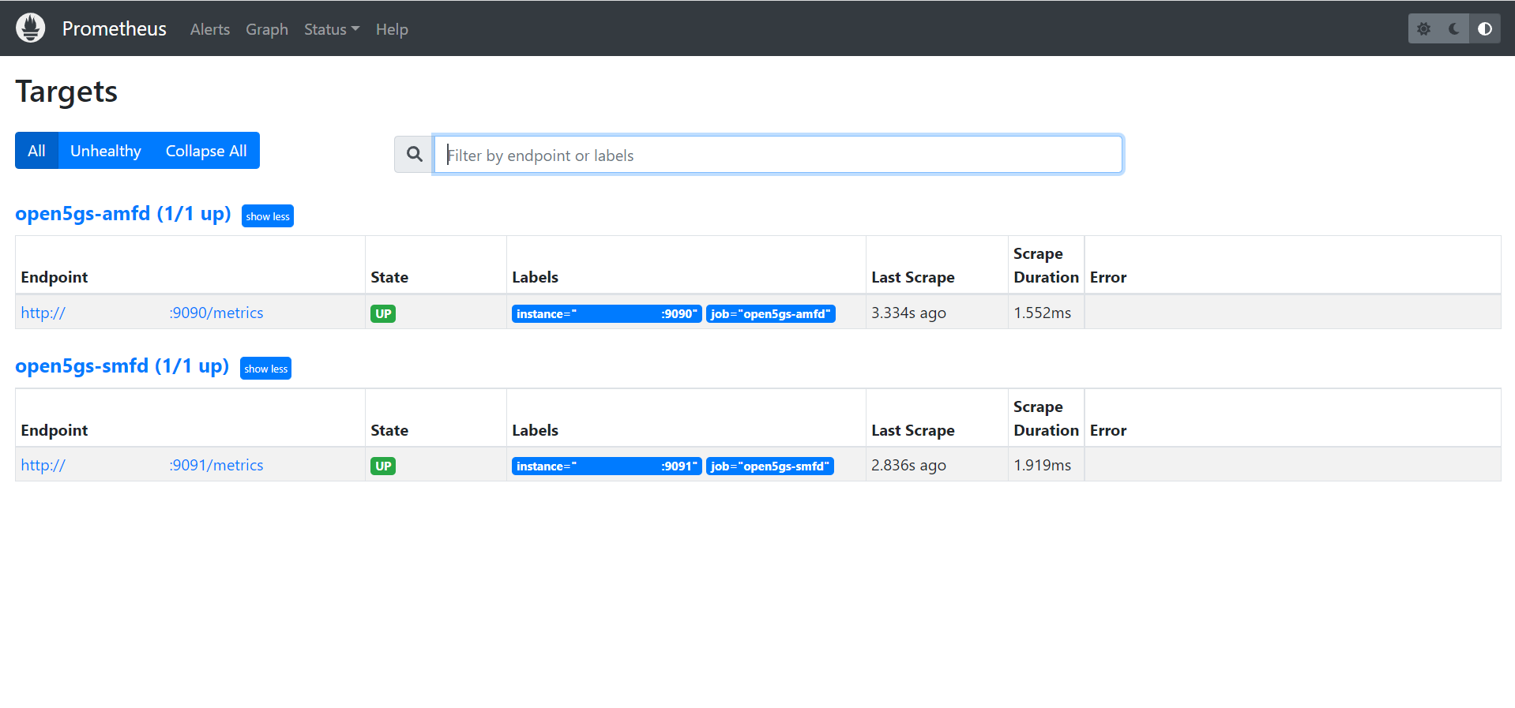The image size is (1515, 708).
Task: Click Labels column header in smfd table
Action: pos(535,430)
